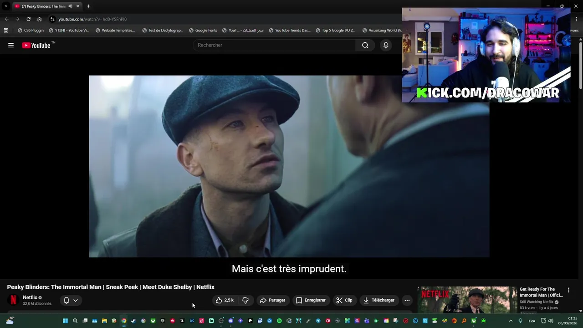
Task: Go back in browser history
Action: tap(6, 19)
